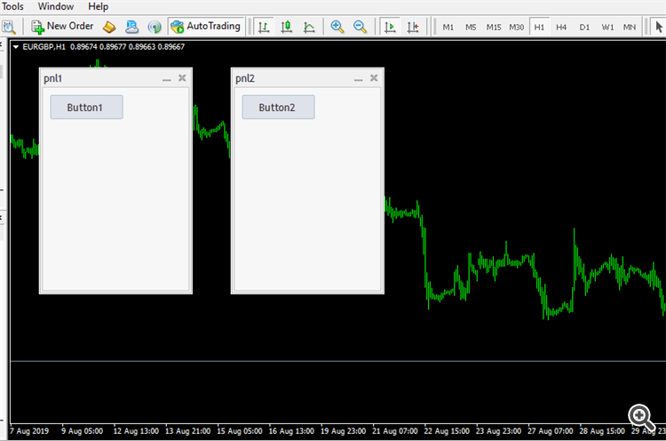This screenshot has height=441, width=666.
Task: Open the virtual hosting cloud icon
Action: tap(131, 27)
